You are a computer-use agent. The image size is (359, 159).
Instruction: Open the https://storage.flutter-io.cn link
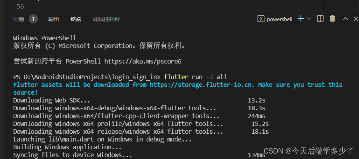click(202, 85)
